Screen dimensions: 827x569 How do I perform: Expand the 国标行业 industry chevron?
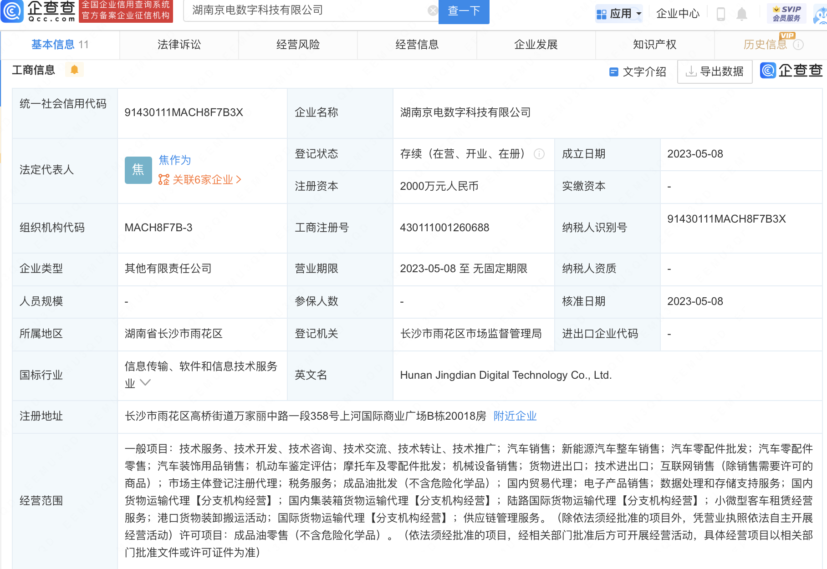click(145, 383)
